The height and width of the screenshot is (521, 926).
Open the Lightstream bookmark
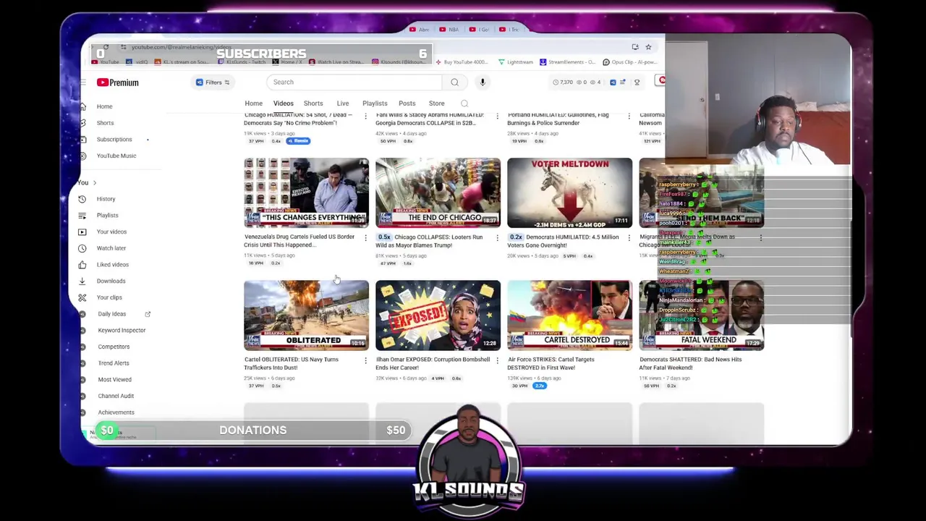pyautogui.click(x=515, y=62)
